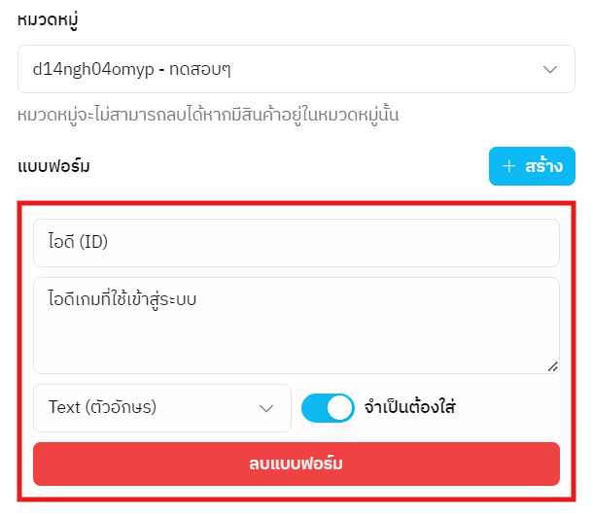Click the gray category help text
The width and height of the screenshot is (593, 515).
tap(209, 116)
